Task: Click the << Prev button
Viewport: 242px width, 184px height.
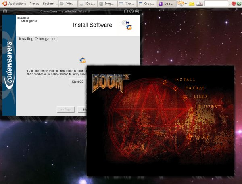Action: coord(66,110)
